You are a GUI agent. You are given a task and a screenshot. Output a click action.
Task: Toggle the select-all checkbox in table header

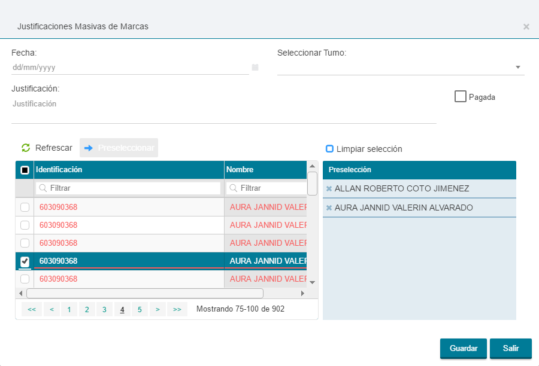pyautogui.click(x=25, y=170)
